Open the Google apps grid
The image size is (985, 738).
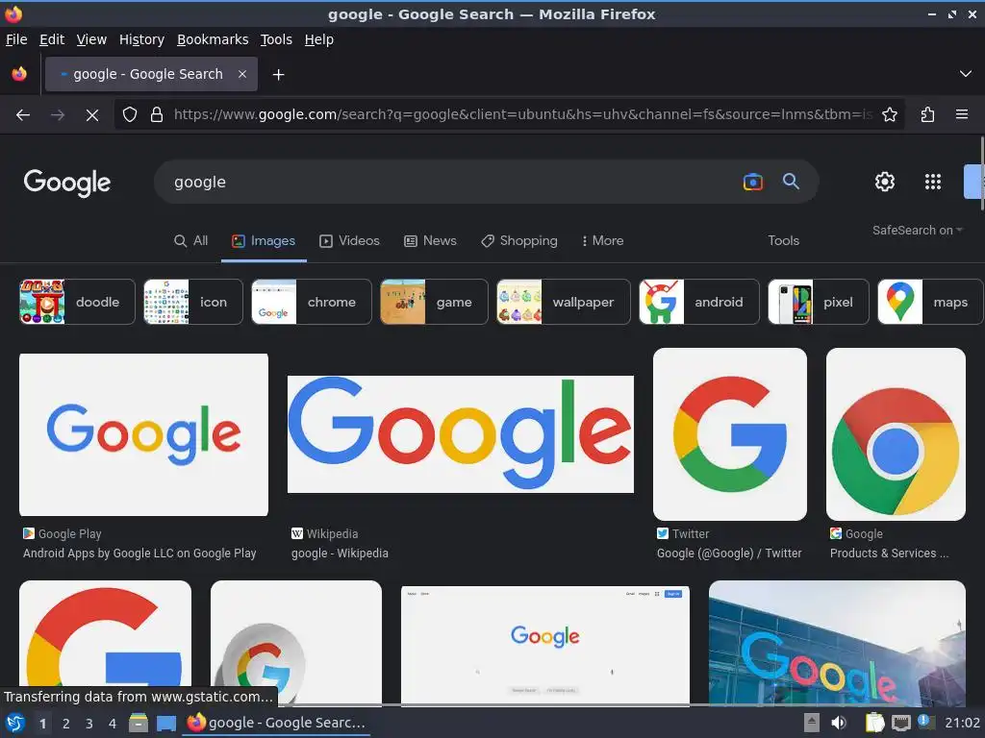pos(933,182)
